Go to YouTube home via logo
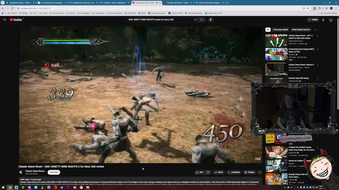 [x=16, y=20]
